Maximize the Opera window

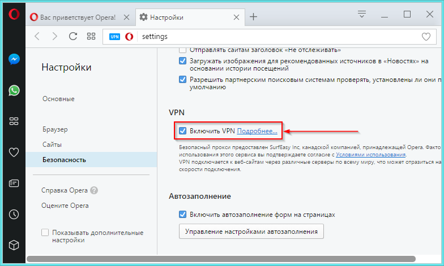coord(407,14)
